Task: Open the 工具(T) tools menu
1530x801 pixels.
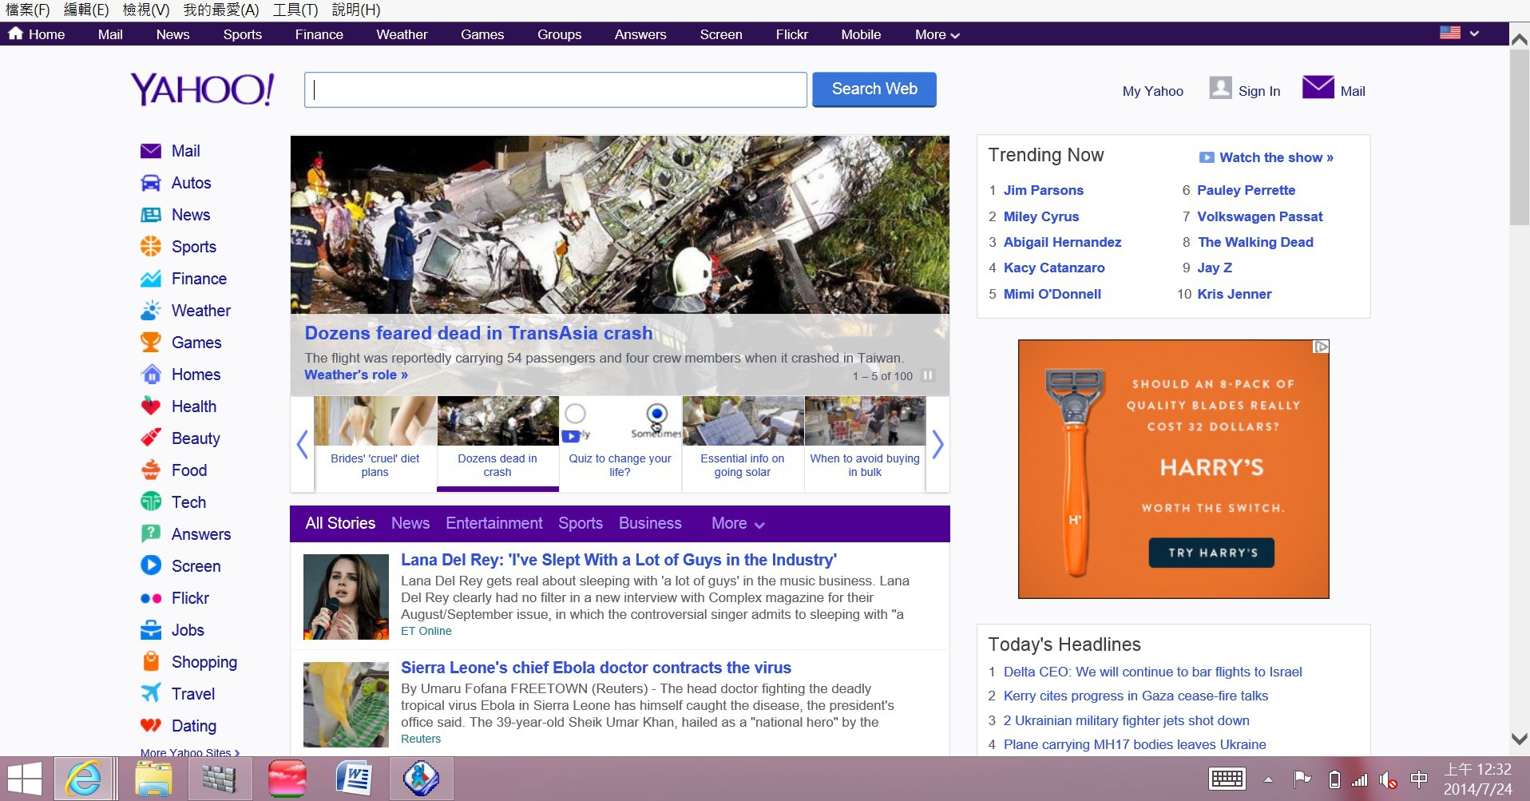Action: 295,10
